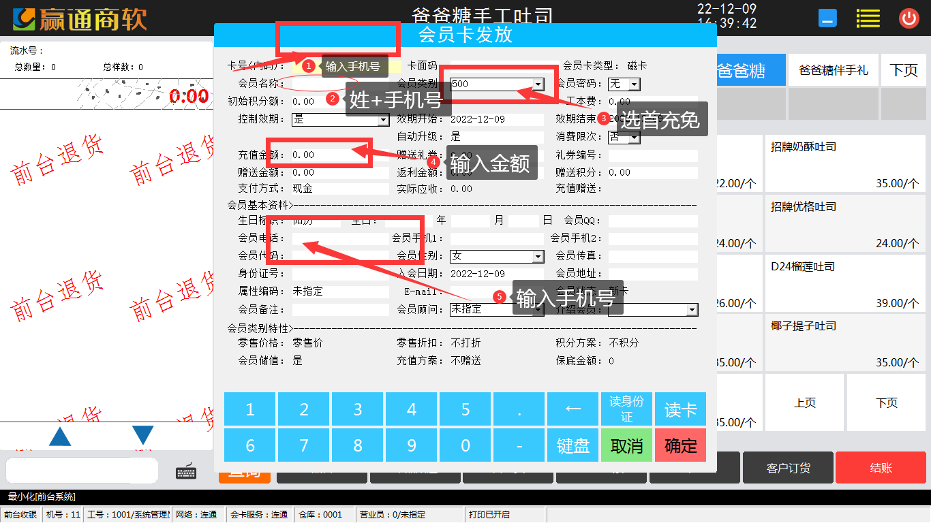Select the 招牌奶酥吐司 product tile
Screen dimensions: 931x523
(x=845, y=163)
